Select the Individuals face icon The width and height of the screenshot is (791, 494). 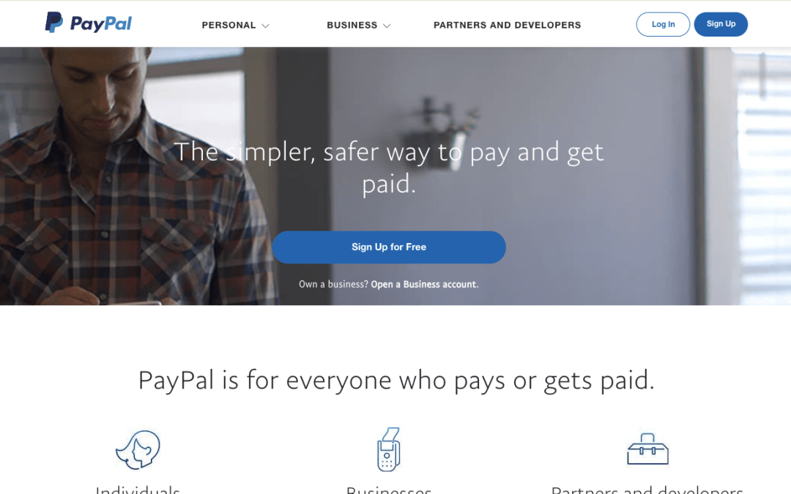138,449
